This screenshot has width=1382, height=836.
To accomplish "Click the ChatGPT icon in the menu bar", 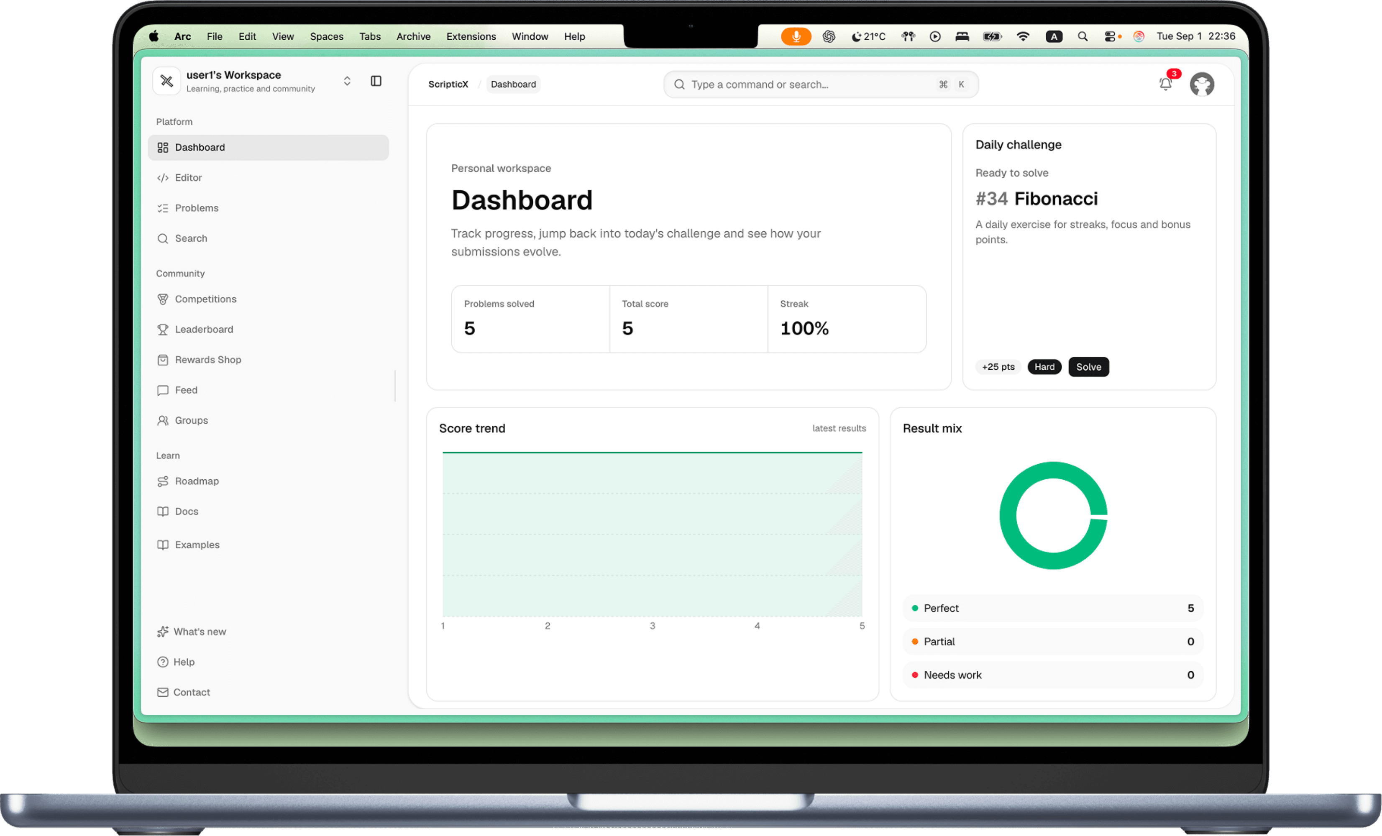I will tap(829, 36).
